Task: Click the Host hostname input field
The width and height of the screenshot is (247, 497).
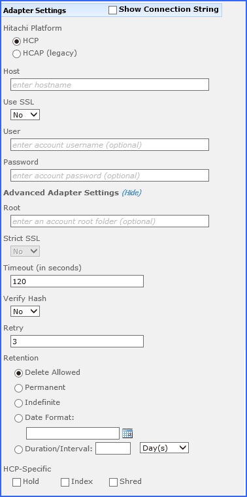Action: pyautogui.click(x=110, y=85)
